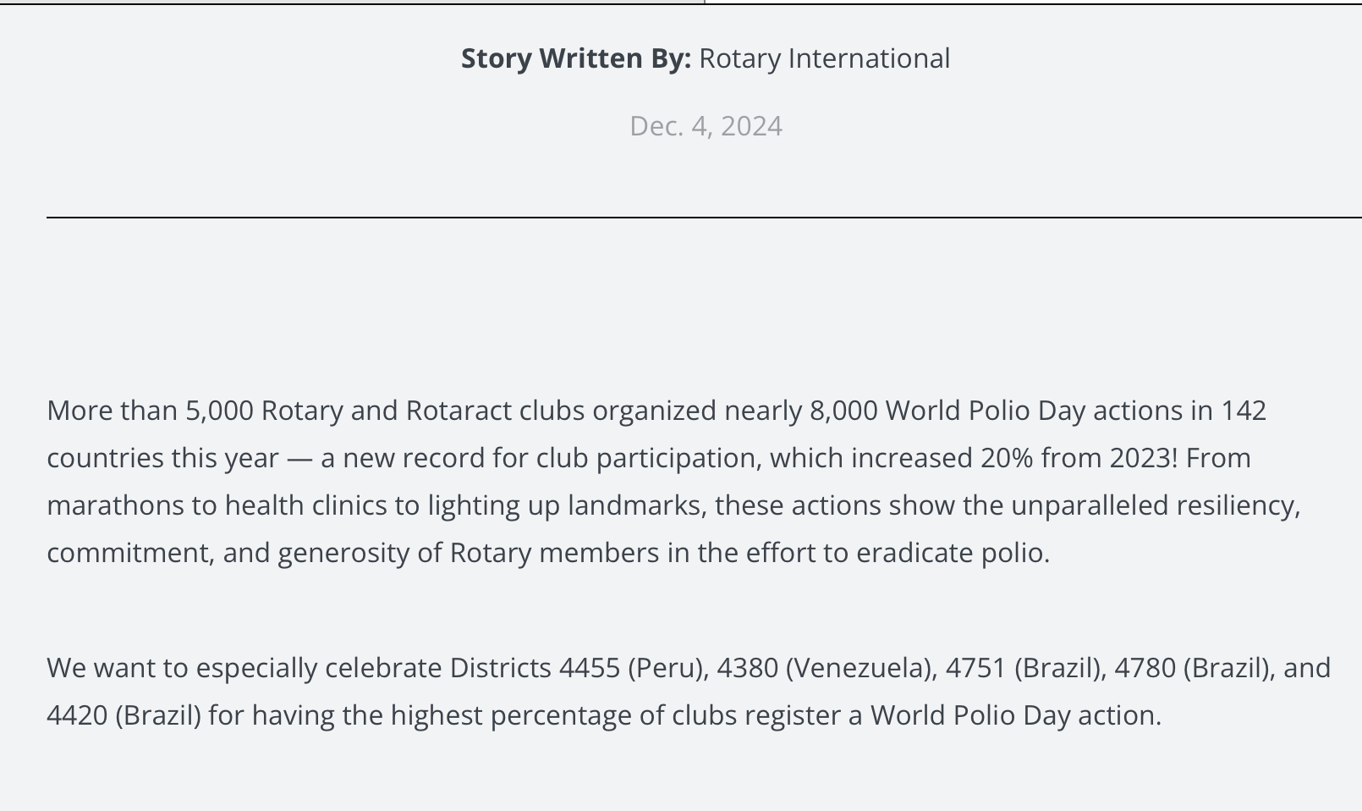The image size is (1362, 811).
Task: Click the number "8,000" in first paragraph
Action: (843, 411)
